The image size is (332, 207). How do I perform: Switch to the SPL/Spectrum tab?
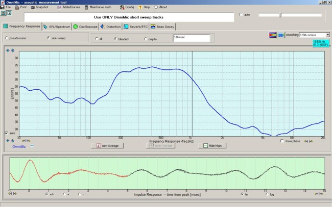57,26
